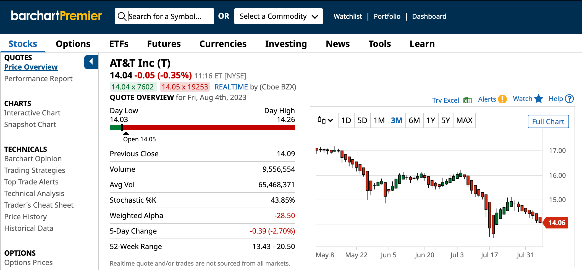
Task: Click the Search for a Symbol field
Action: coord(164,16)
